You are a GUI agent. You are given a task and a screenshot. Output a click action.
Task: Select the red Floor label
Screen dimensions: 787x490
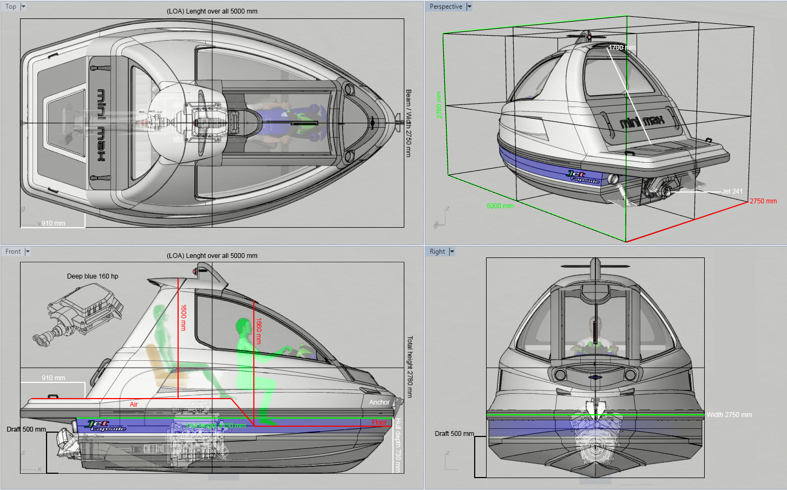[379, 422]
